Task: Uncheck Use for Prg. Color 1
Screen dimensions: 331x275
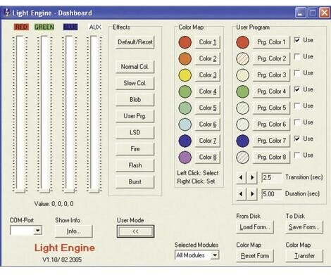Action: (x=297, y=40)
